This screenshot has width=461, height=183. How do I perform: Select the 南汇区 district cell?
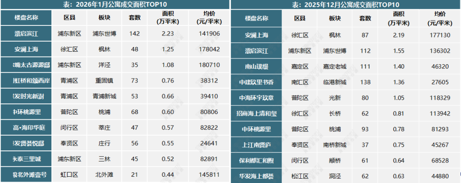(x=300, y=82)
